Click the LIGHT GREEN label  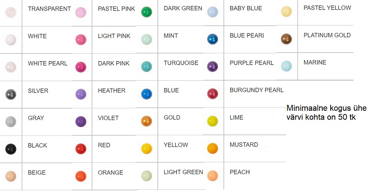183,172
